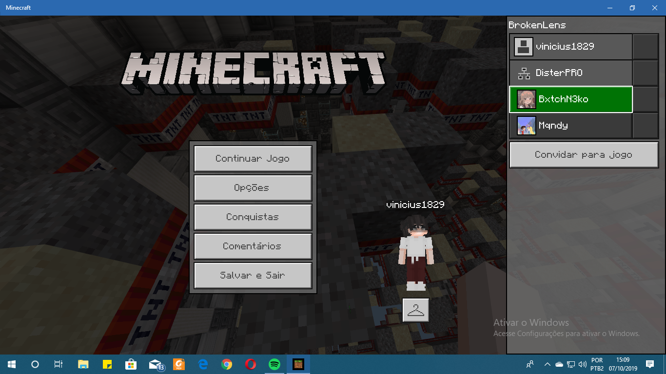Image resolution: width=666 pixels, height=374 pixels.
Task: Toggle the square button next to vinicius1829
Action: click(x=645, y=47)
